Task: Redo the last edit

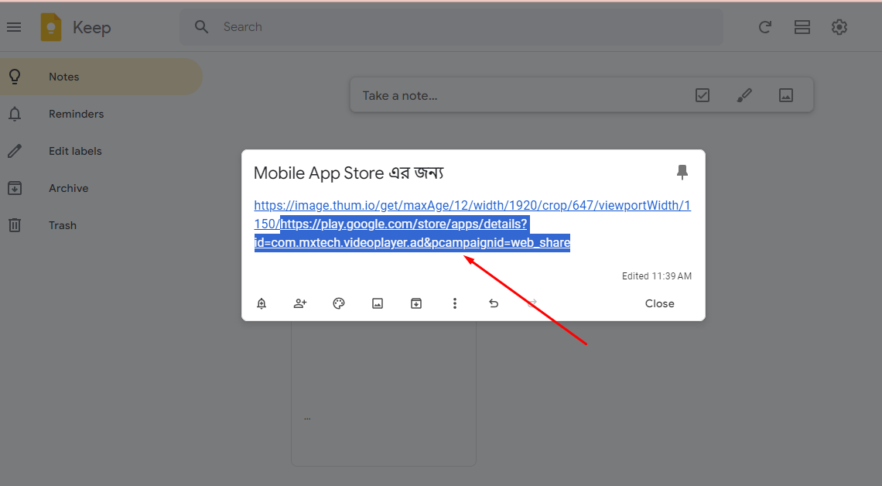Action: (532, 303)
